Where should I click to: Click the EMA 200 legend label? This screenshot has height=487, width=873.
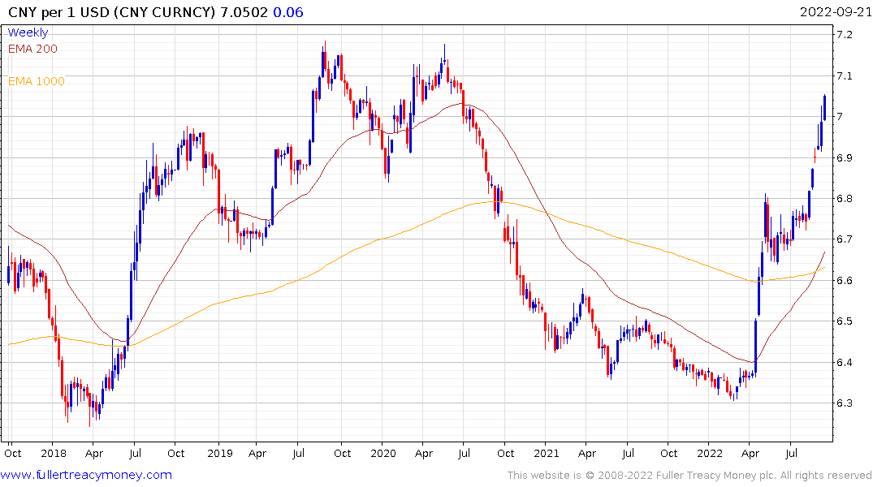click(x=32, y=49)
